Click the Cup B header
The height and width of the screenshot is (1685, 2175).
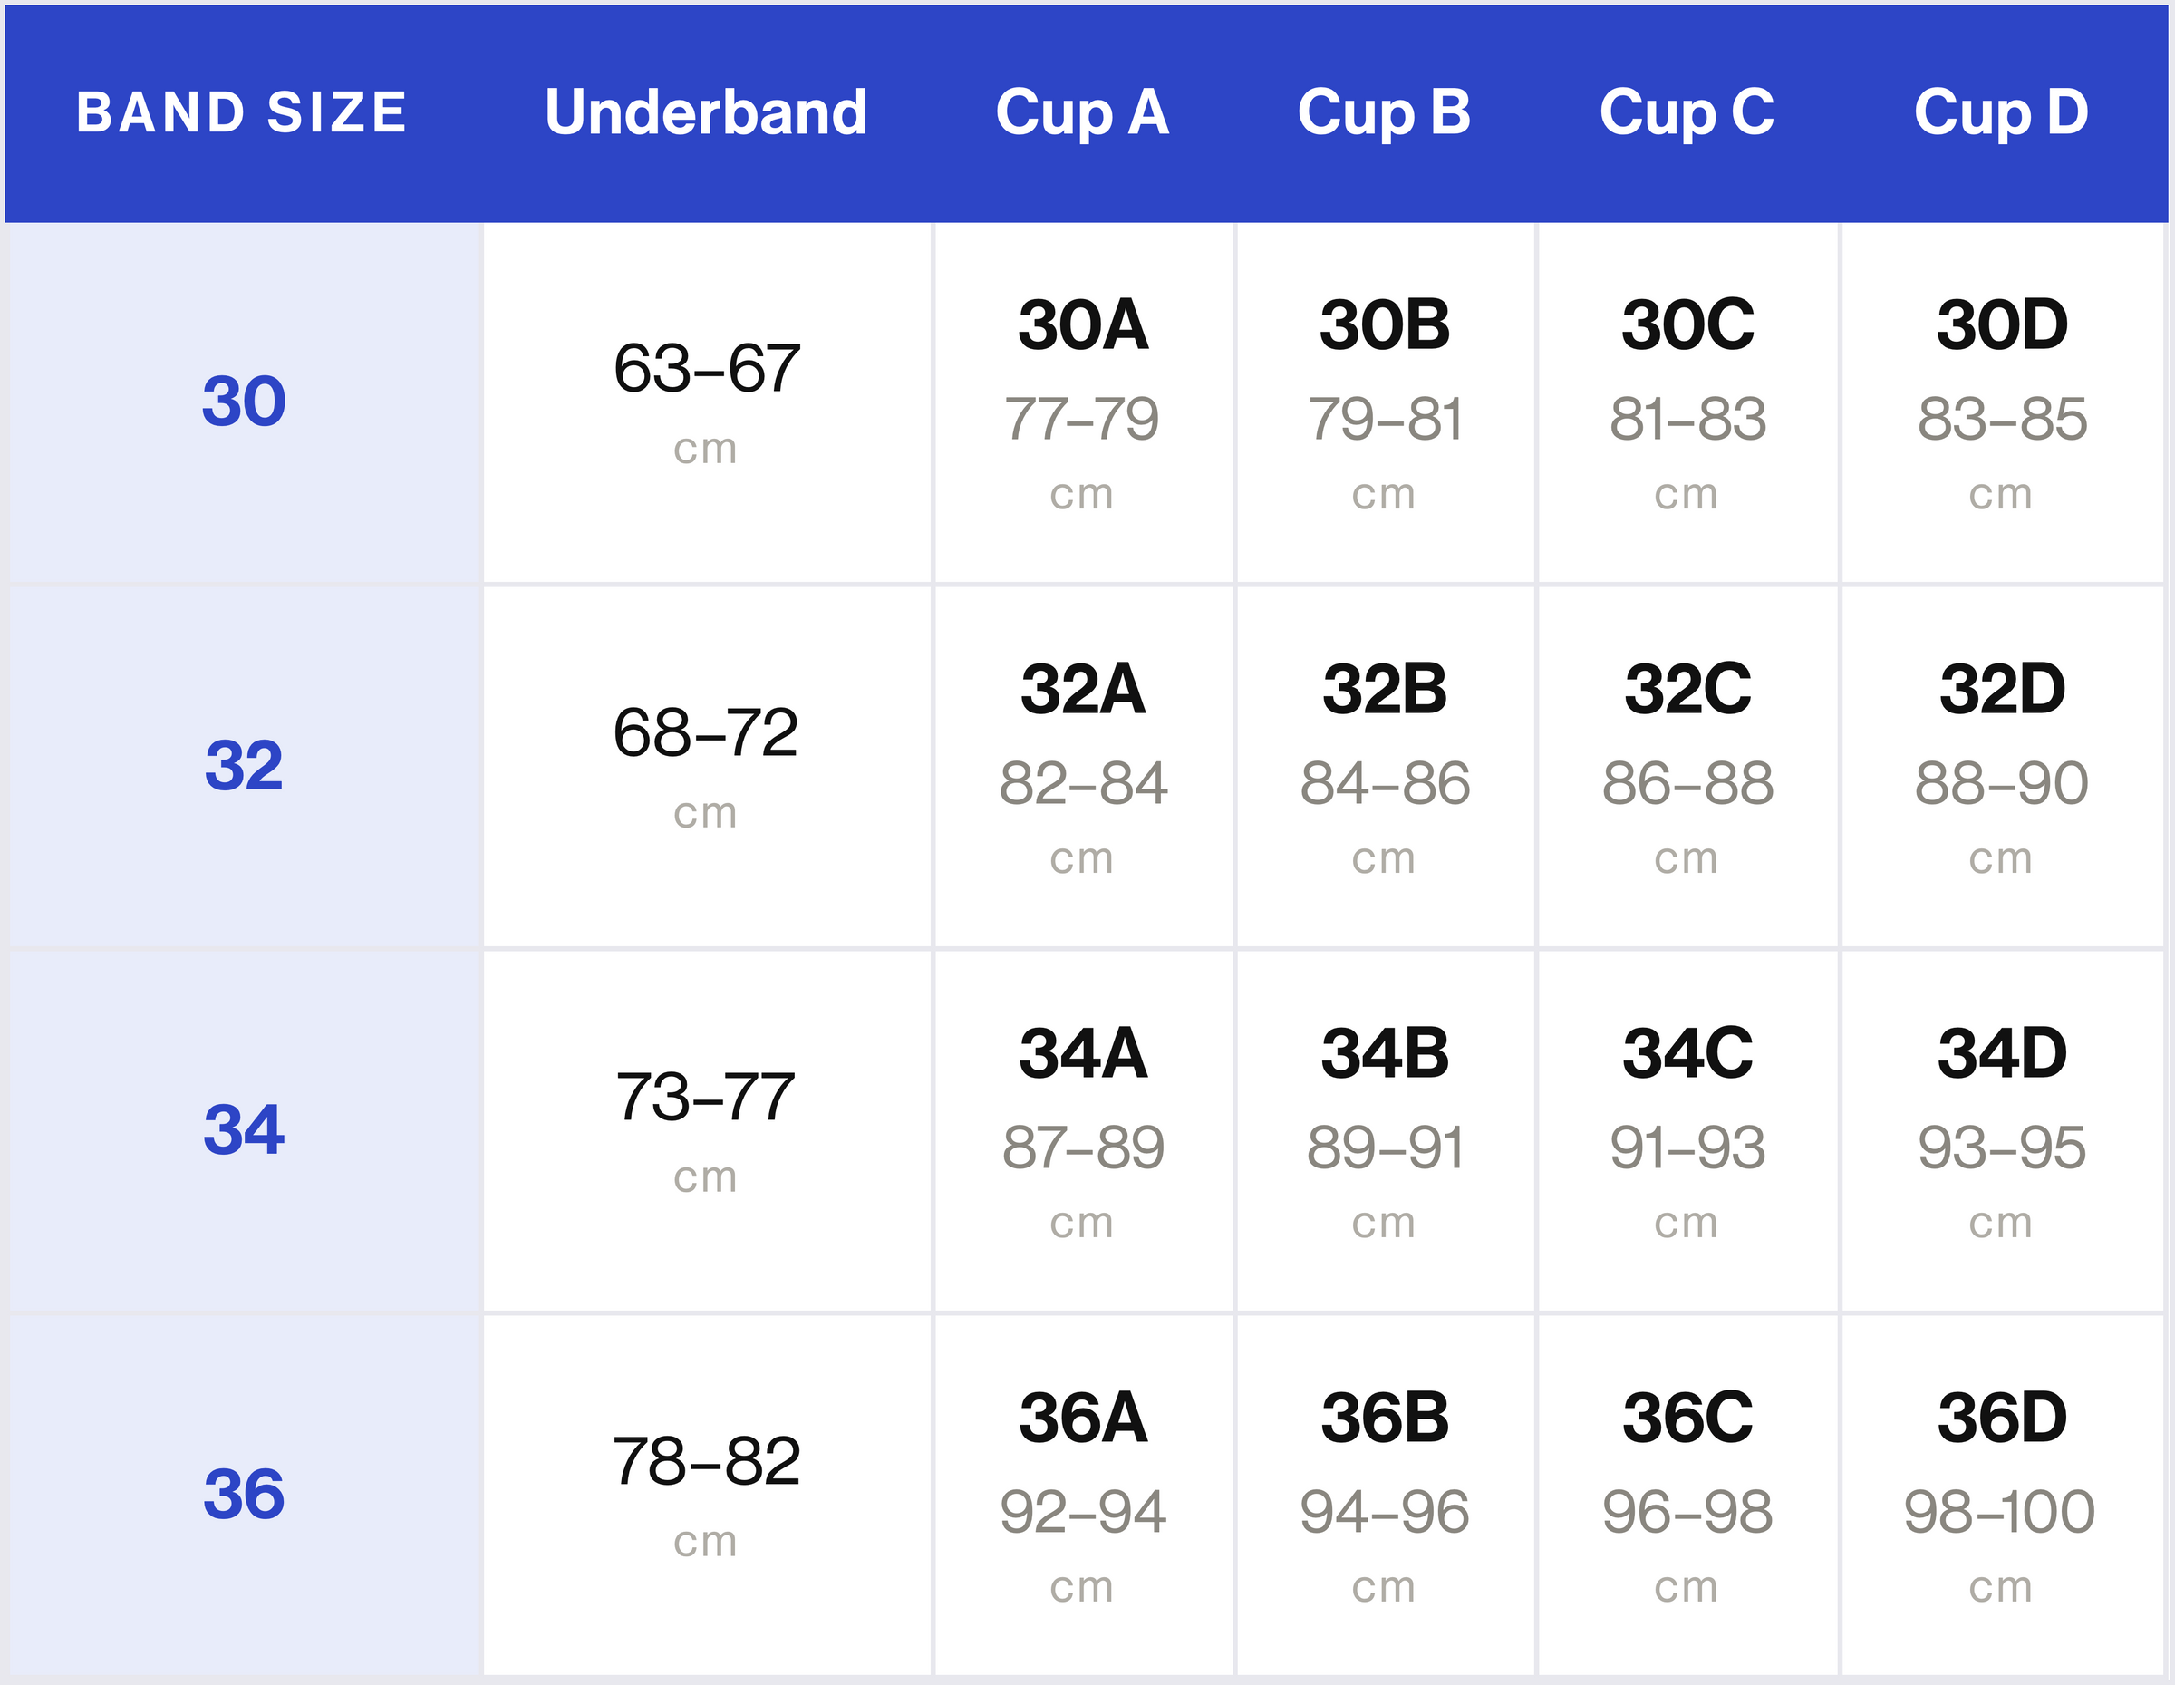coord(1384,113)
